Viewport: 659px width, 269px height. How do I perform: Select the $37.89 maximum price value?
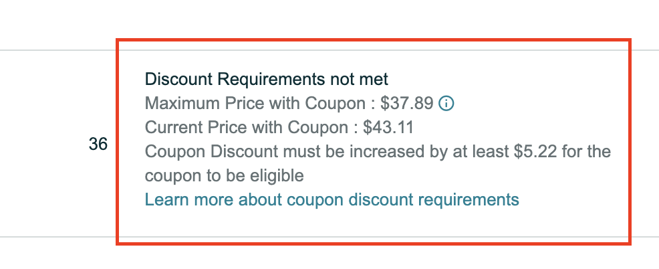tap(407, 103)
